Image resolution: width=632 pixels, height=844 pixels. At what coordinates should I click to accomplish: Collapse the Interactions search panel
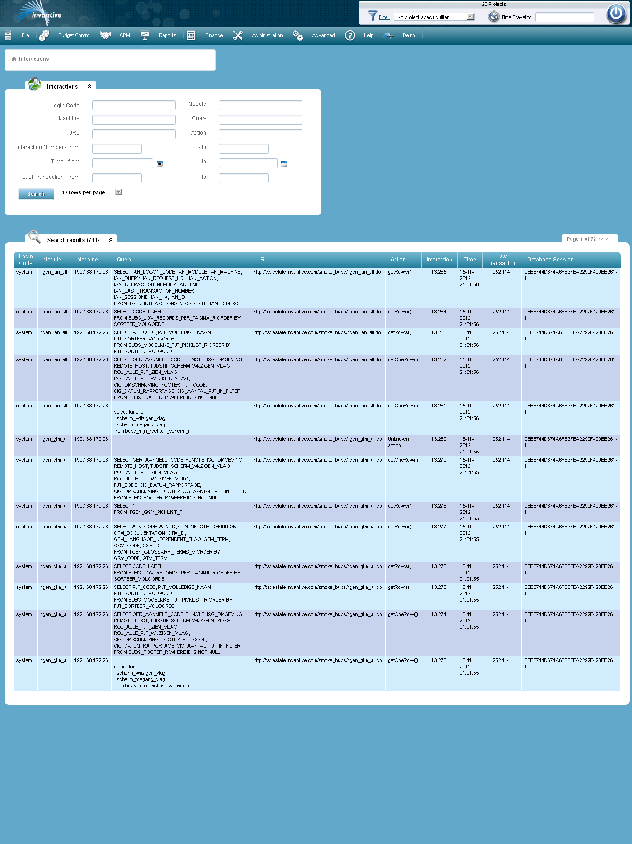coord(89,86)
